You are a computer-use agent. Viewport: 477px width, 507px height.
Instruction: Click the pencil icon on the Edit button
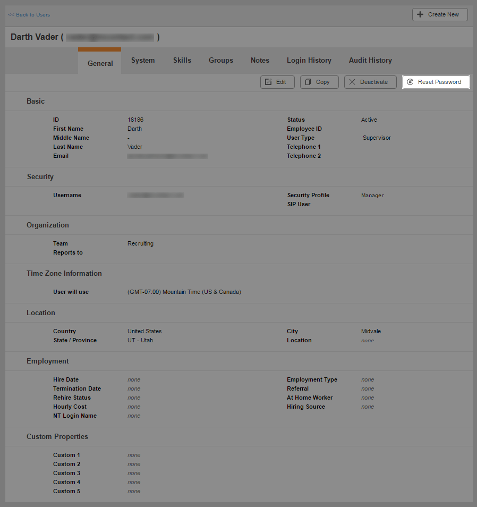click(x=268, y=82)
